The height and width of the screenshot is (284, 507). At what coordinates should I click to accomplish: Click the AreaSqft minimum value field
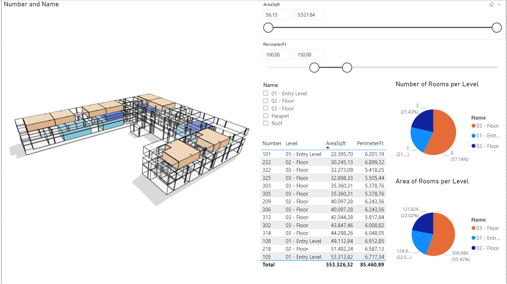tap(277, 15)
